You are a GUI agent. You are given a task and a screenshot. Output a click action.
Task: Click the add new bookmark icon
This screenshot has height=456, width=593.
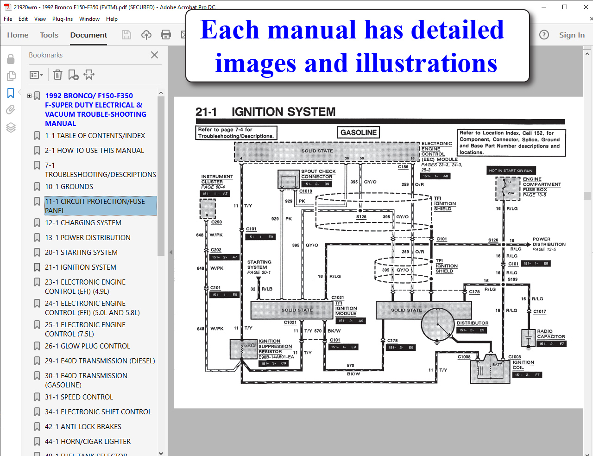[x=73, y=75]
